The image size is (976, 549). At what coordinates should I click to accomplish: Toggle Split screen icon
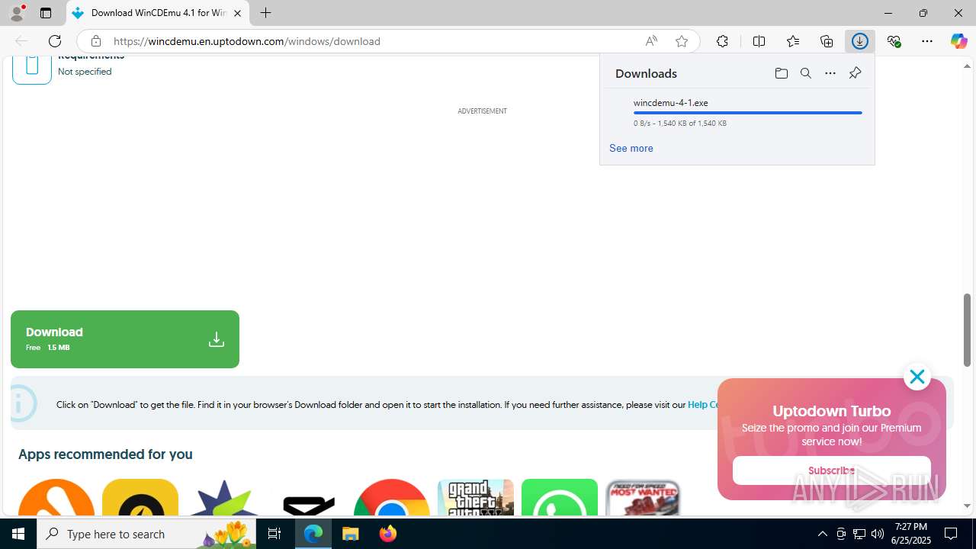click(759, 41)
